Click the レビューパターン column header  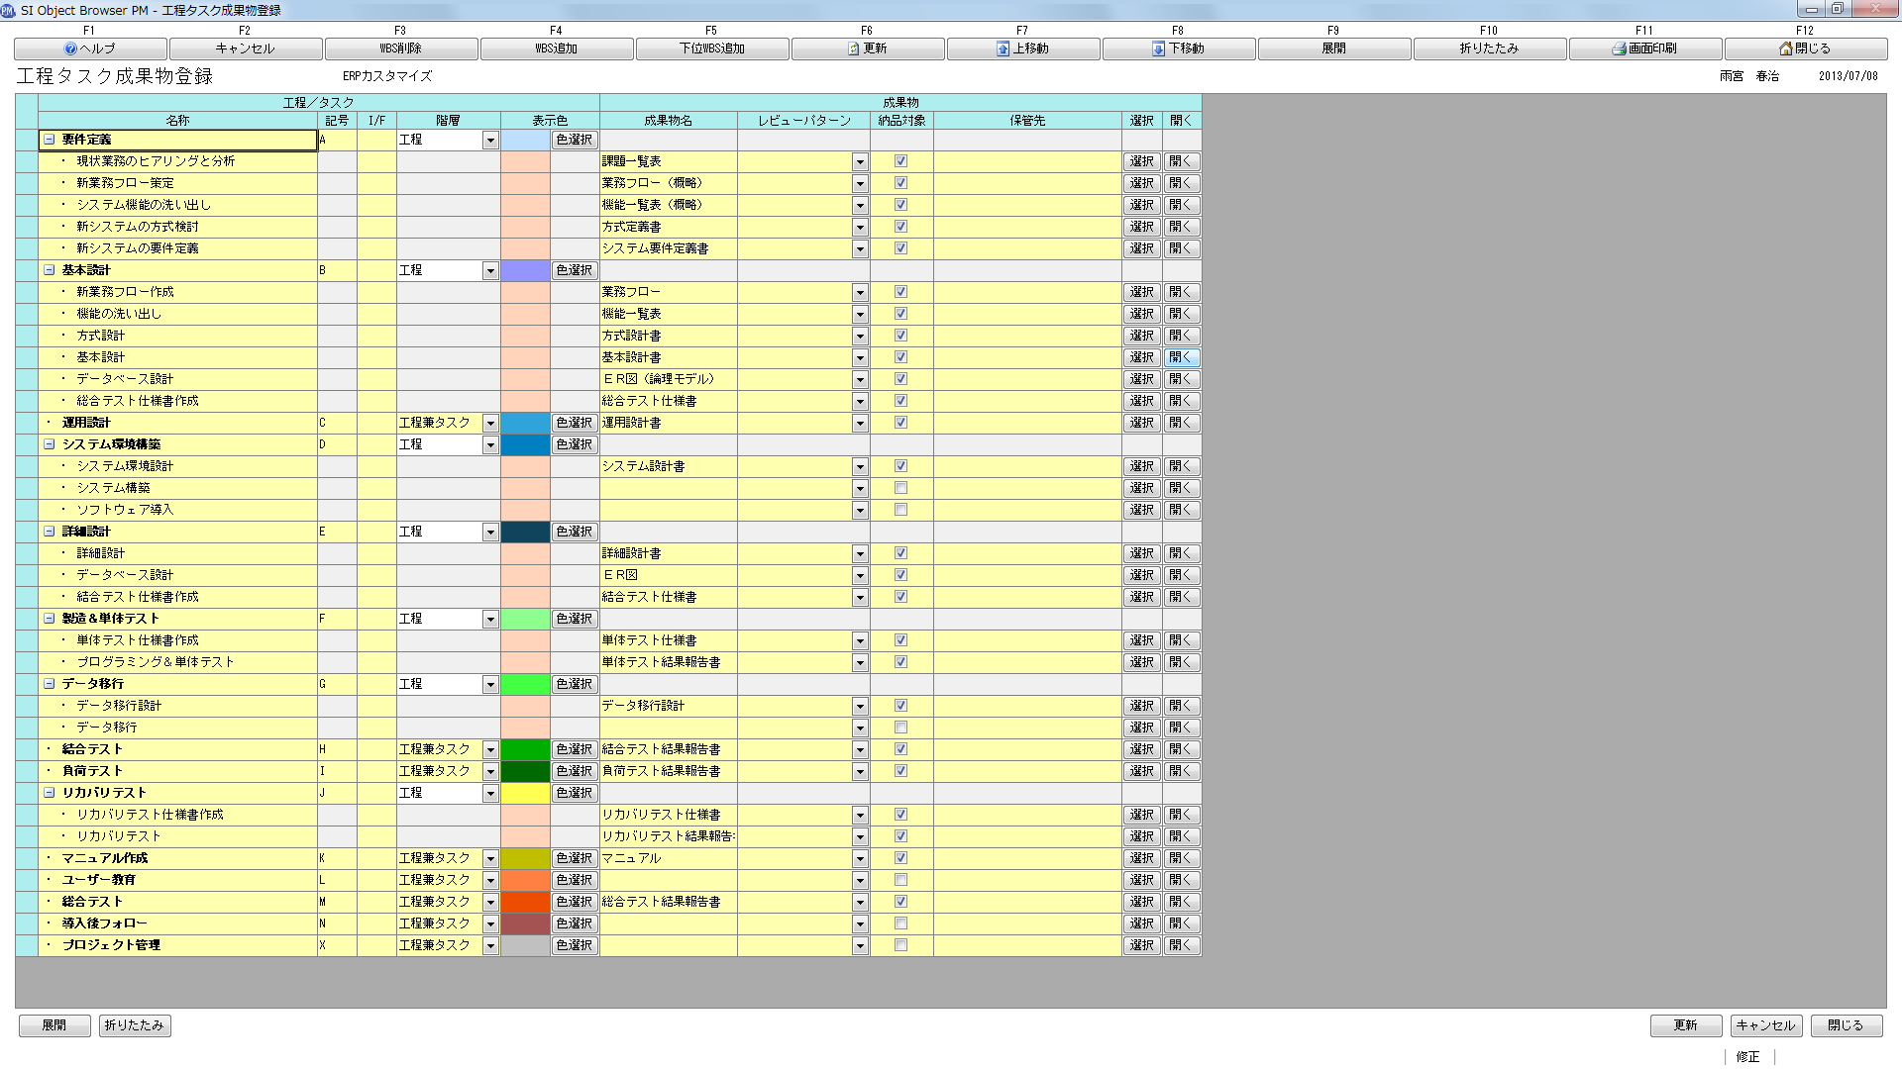[804, 121]
